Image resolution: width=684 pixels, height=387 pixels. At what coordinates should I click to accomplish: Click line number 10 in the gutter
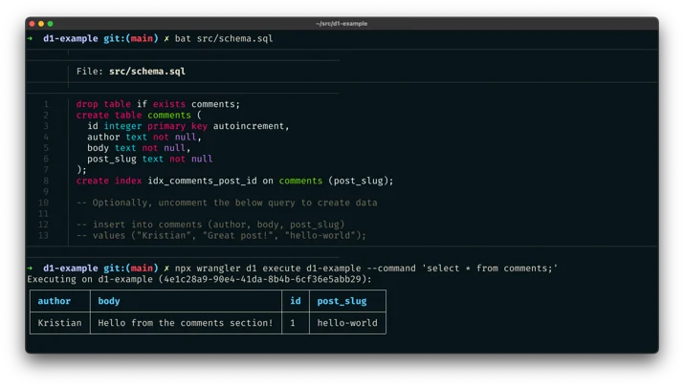point(43,203)
